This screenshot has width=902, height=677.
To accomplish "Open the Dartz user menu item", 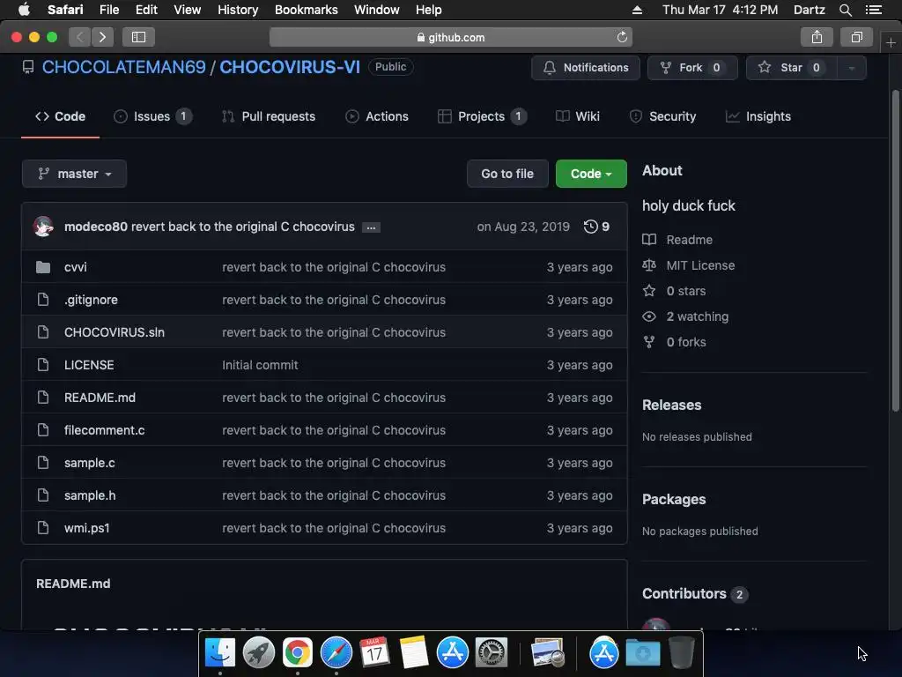I will 809,10.
